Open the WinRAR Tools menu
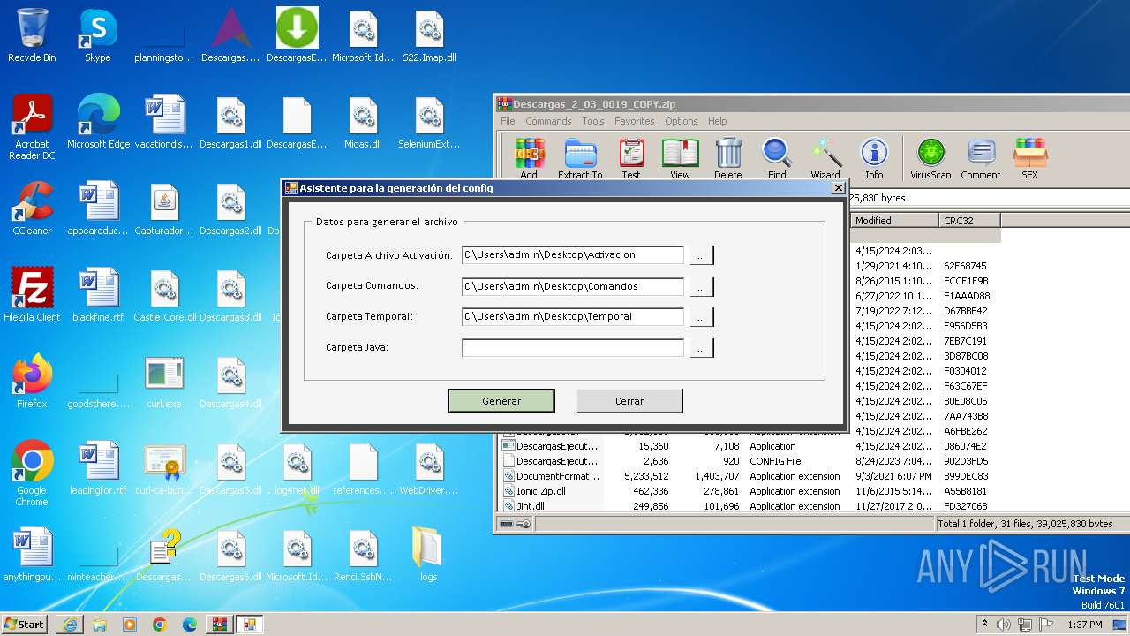 click(x=593, y=121)
